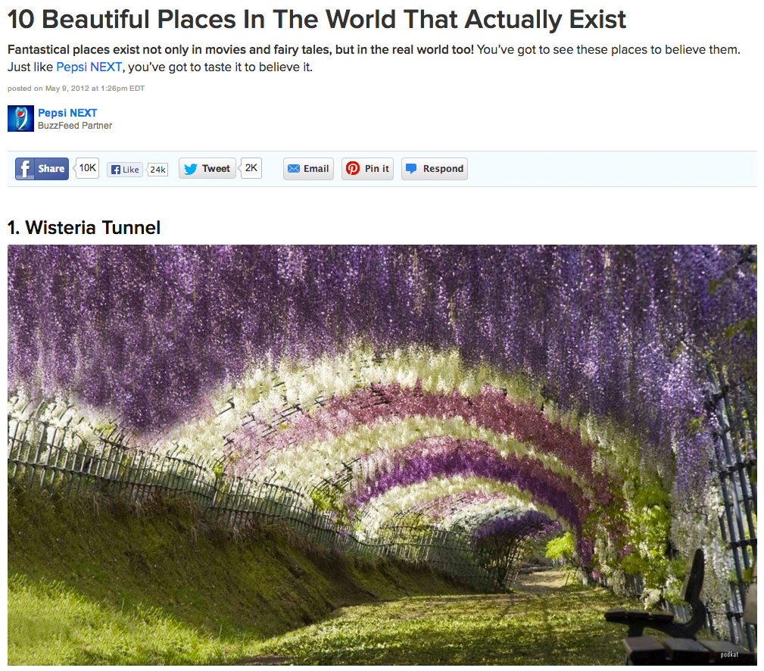Click the BuzzFeed Partner label
Viewport: 764px width, 671px height.
pyautogui.click(x=75, y=126)
